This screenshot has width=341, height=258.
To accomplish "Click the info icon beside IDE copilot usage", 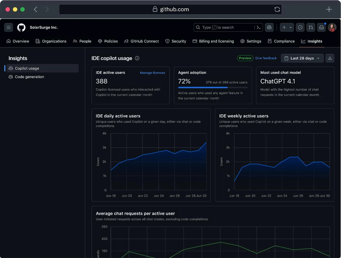I will pyautogui.click(x=137, y=58).
